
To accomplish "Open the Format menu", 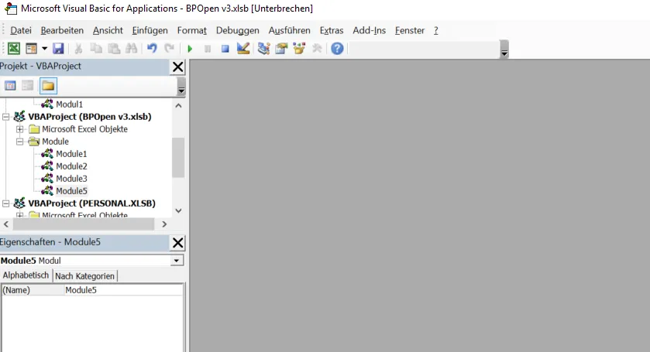I will coord(191,31).
